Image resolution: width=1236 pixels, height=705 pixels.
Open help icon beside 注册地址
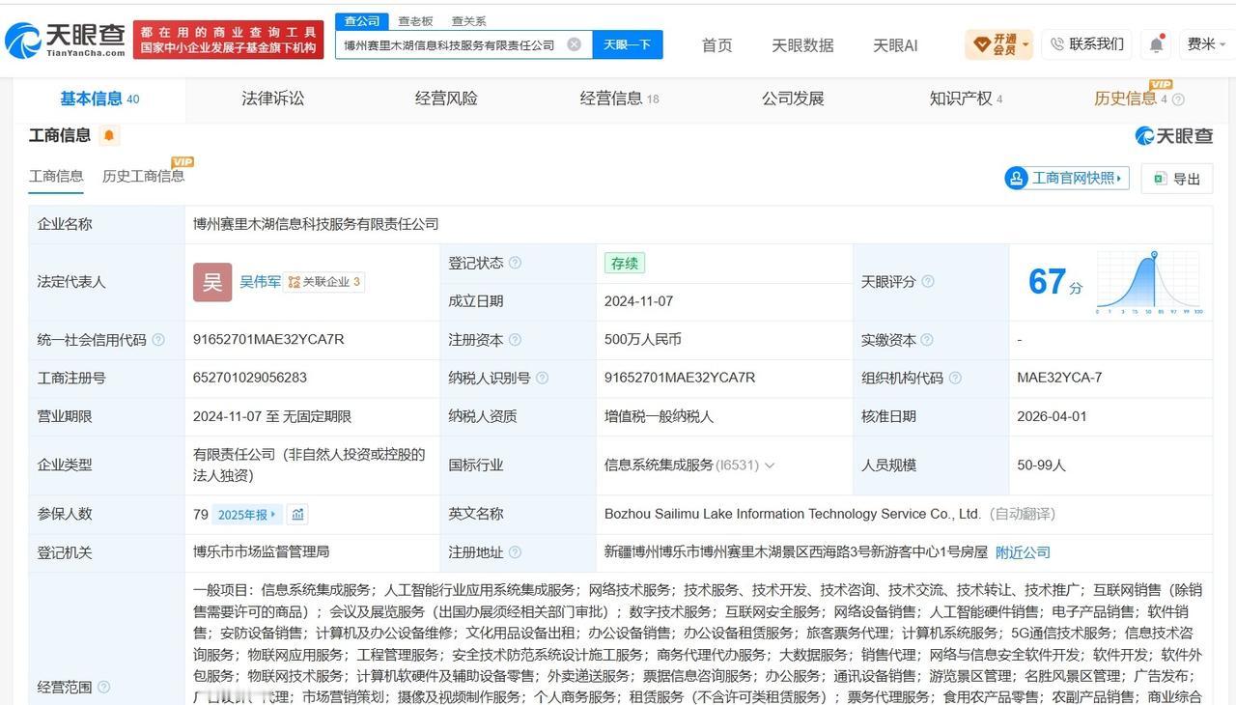pyautogui.click(x=515, y=552)
